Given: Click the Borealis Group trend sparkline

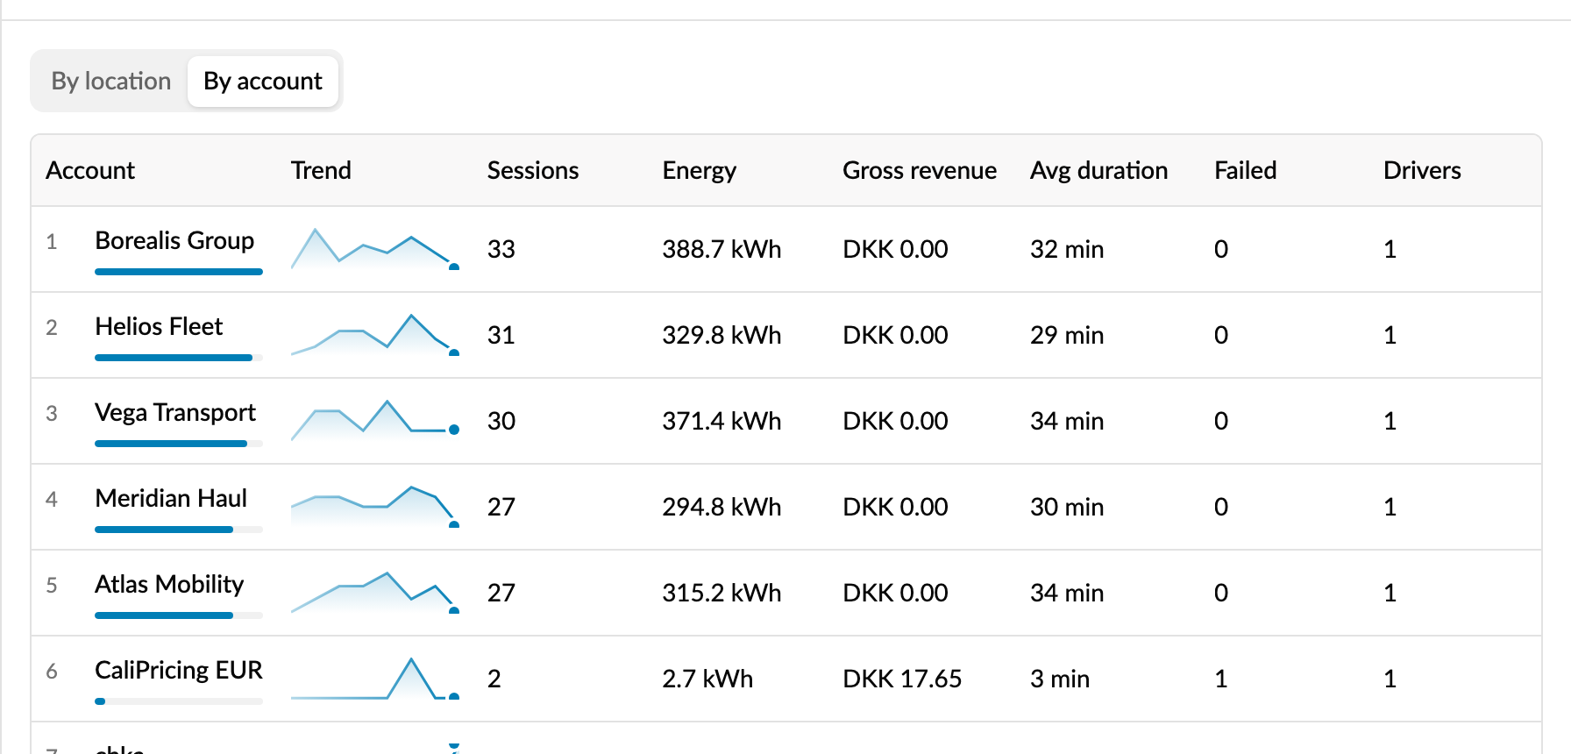Looking at the screenshot, I should click(375, 249).
